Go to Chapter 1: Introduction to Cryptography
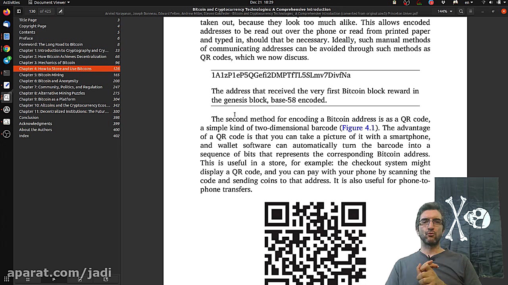The height and width of the screenshot is (285, 508). point(67,50)
